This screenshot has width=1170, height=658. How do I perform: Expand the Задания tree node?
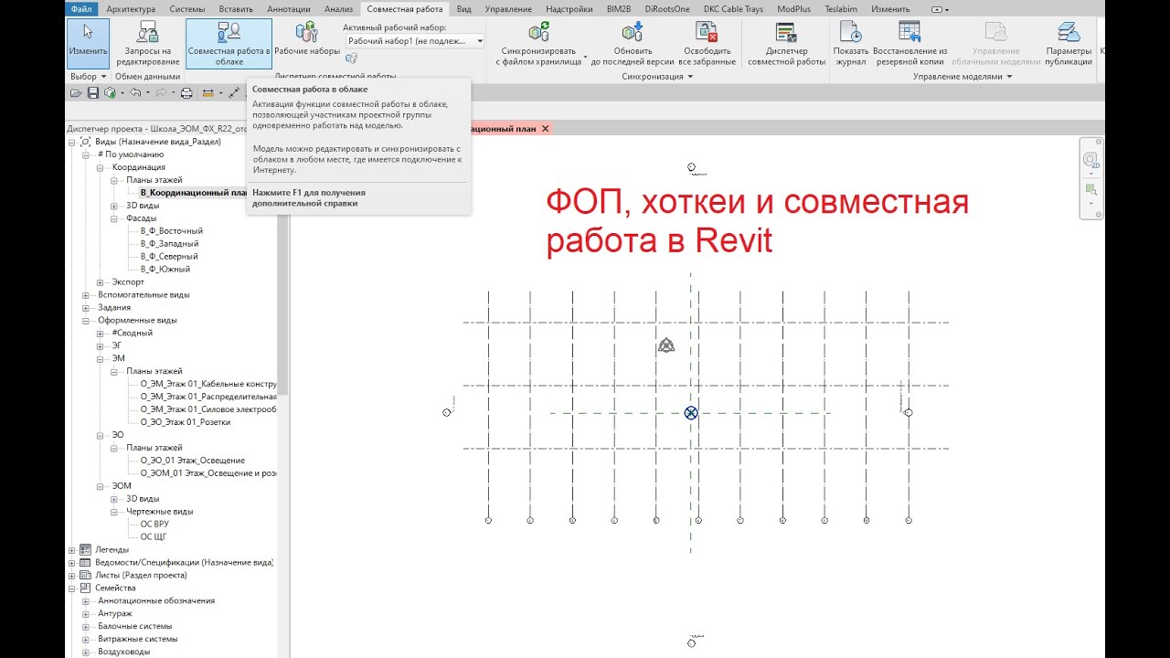86,308
